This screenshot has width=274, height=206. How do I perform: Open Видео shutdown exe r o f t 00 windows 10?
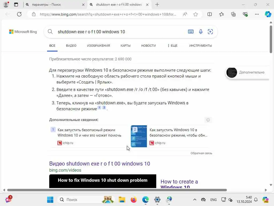100,164
